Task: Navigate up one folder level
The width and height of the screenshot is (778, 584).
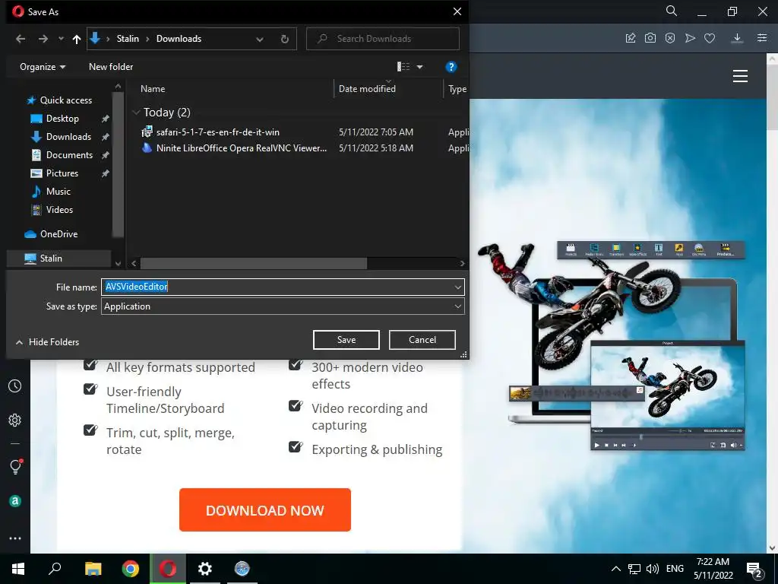Action: (77, 40)
